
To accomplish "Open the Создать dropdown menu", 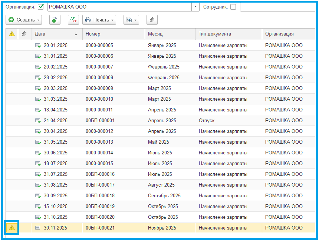I will click(x=24, y=20).
